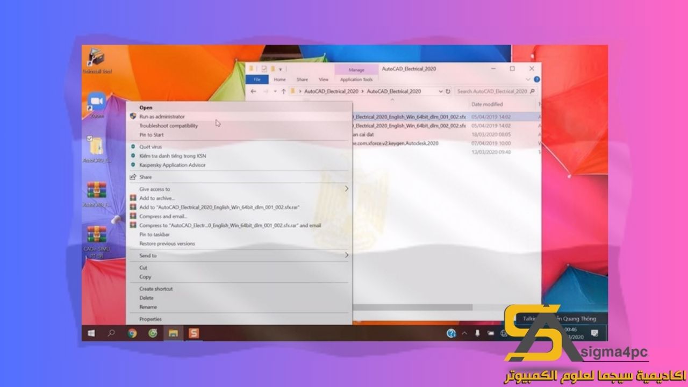This screenshot has width=688, height=387.
Task: Select Copy from context menu
Action: tap(145, 277)
